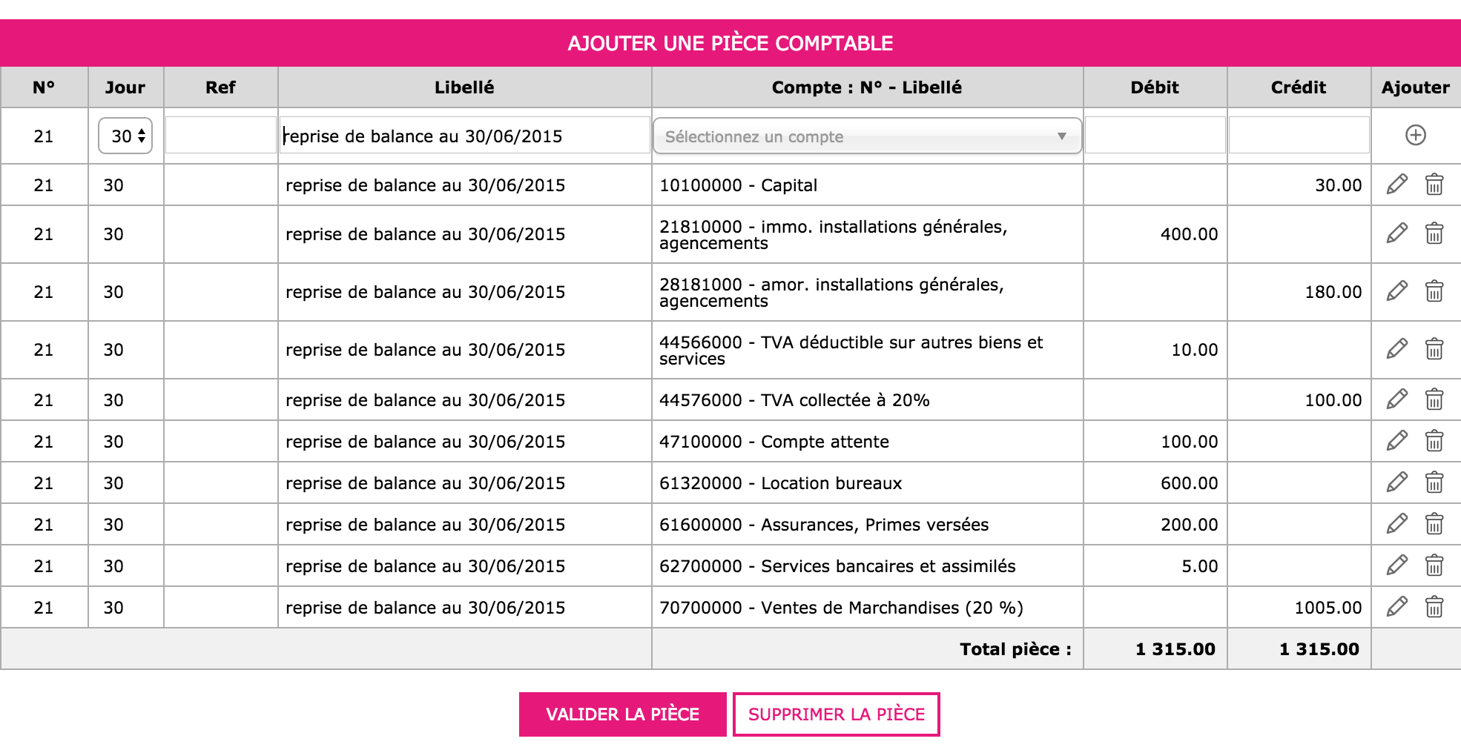
Task: Focus the empty Ref input field
Action: 221,135
